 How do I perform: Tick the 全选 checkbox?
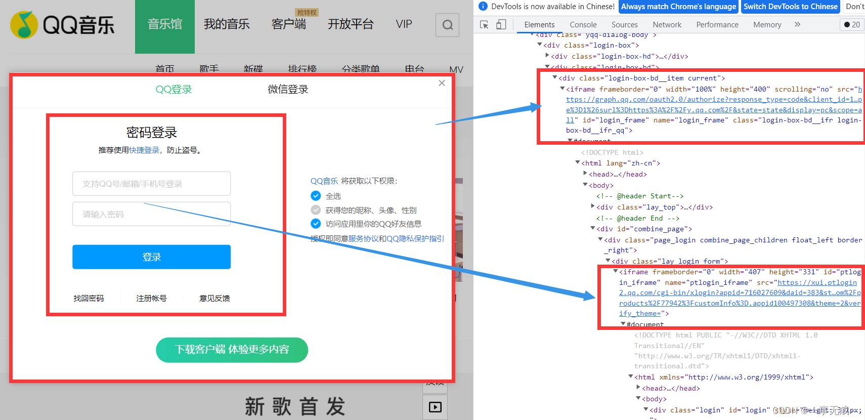316,196
